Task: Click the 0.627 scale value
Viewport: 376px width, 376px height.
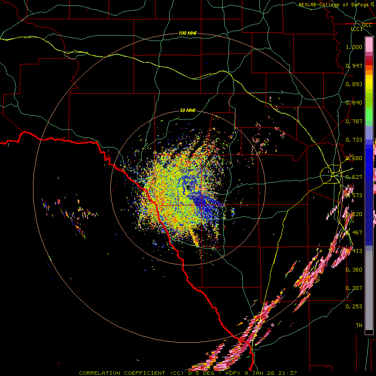Action: coord(354,177)
